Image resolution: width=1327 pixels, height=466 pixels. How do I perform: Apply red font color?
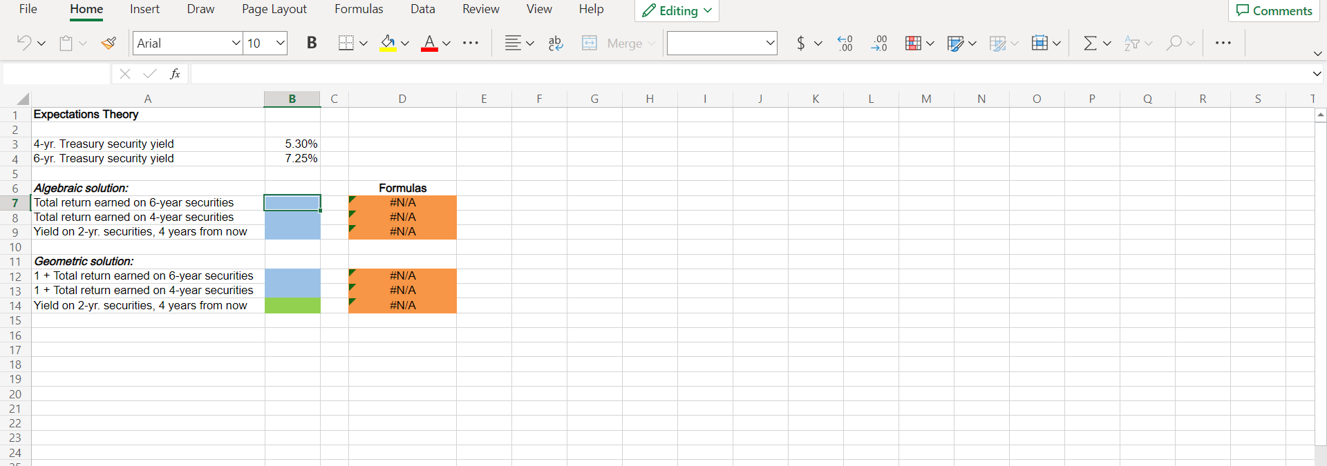429,43
